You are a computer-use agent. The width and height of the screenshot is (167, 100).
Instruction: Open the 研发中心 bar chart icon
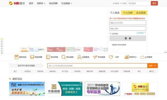[x=127, y=57]
